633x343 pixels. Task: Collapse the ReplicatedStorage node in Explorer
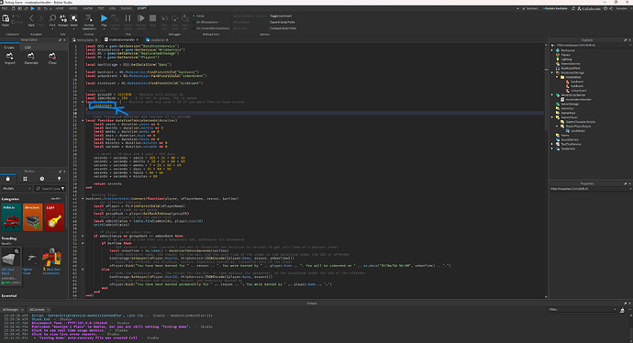tap(552, 72)
